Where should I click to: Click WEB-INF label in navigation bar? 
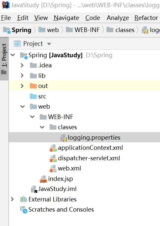pyautogui.click(x=87, y=30)
